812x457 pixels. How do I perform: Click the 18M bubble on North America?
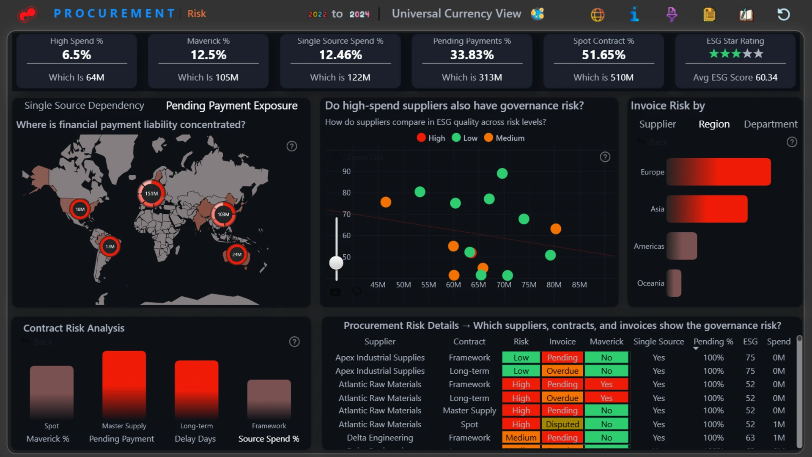tap(80, 209)
